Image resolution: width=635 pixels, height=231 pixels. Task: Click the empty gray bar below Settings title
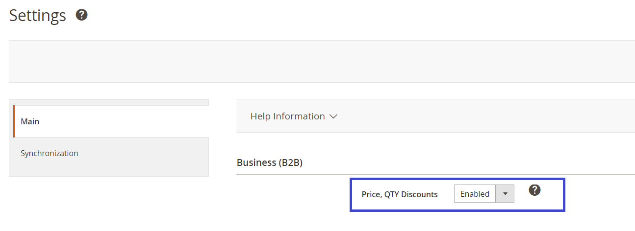click(x=322, y=61)
